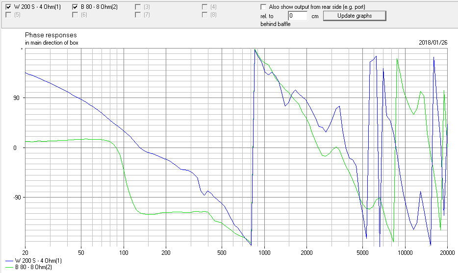
Task: Click the 'Phase responses' chart title
Action: [x=51, y=35]
